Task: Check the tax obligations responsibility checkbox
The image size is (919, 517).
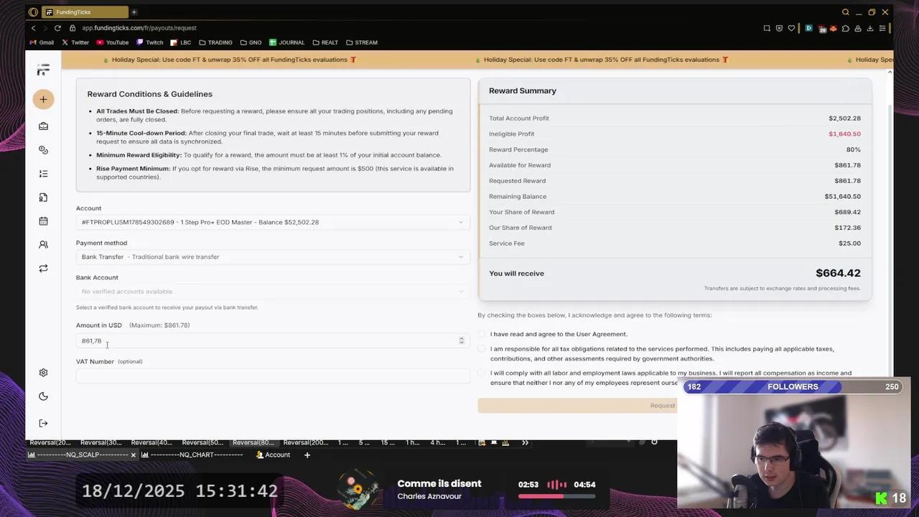Action: pos(482,349)
